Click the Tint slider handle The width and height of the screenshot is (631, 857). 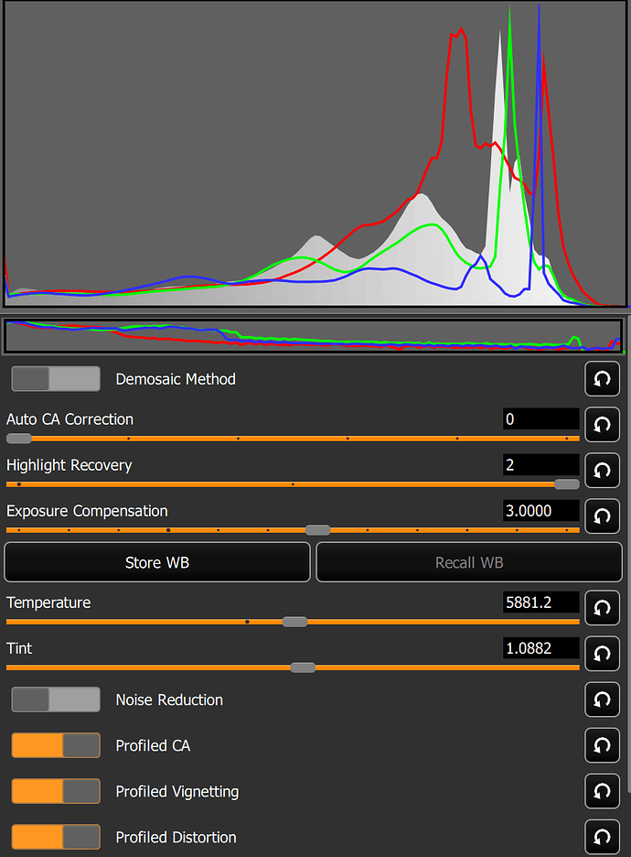pyautogui.click(x=303, y=667)
